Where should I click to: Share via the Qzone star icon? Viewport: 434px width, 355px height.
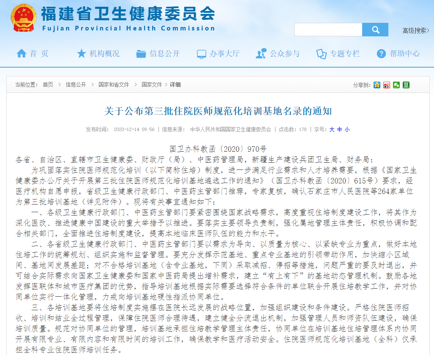click(x=377, y=85)
